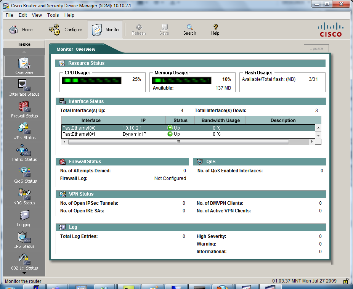Click the Refresh toolbar icon

coord(139,30)
